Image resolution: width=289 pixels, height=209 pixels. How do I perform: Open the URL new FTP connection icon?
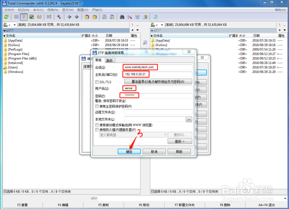click(x=112, y=17)
